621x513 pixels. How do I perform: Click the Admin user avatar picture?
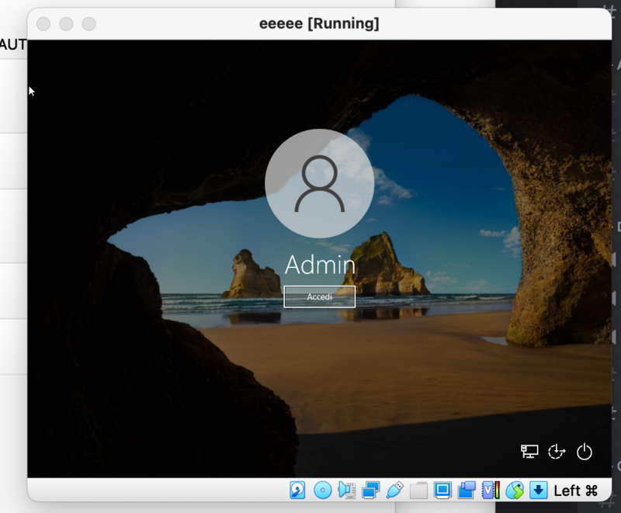[319, 183]
